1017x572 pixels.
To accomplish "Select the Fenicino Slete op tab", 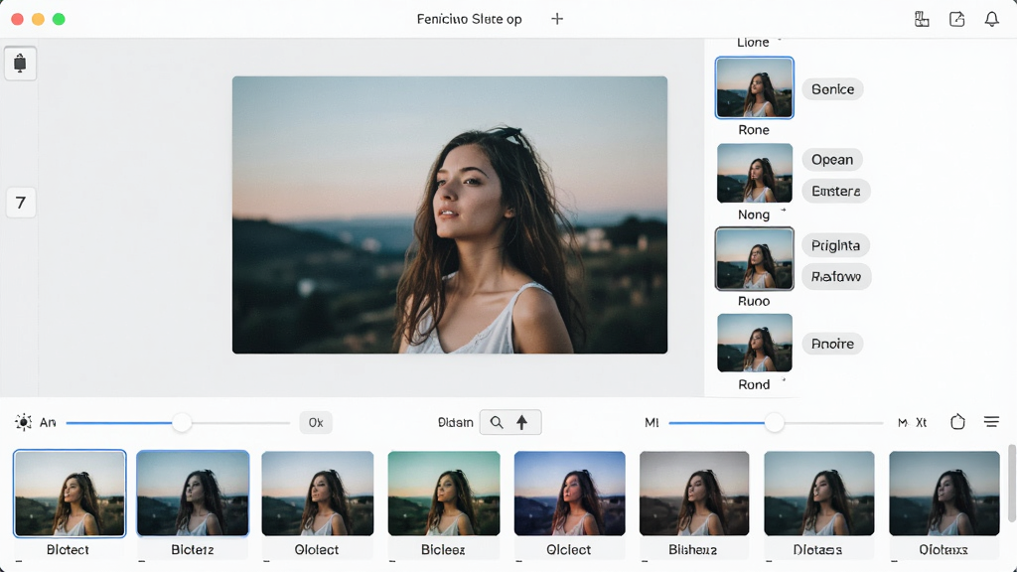I will (469, 19).
